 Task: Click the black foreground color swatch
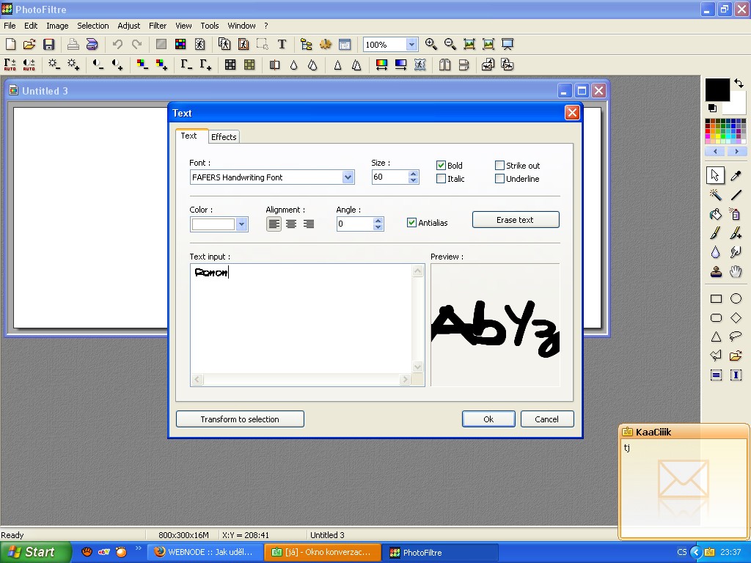[717, 89]
